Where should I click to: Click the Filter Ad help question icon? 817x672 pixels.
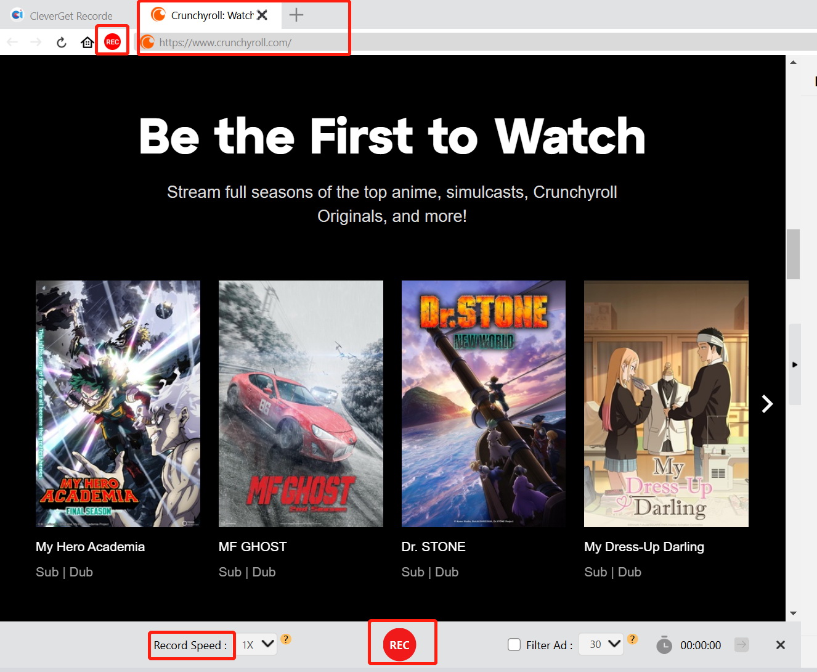pos(632,639)
